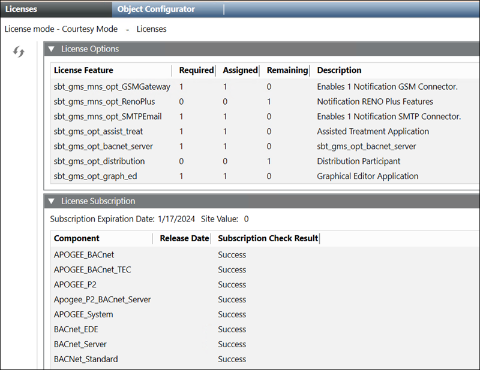Click the Assigned column header
This screenshot has width=480, height=370.
240,70
